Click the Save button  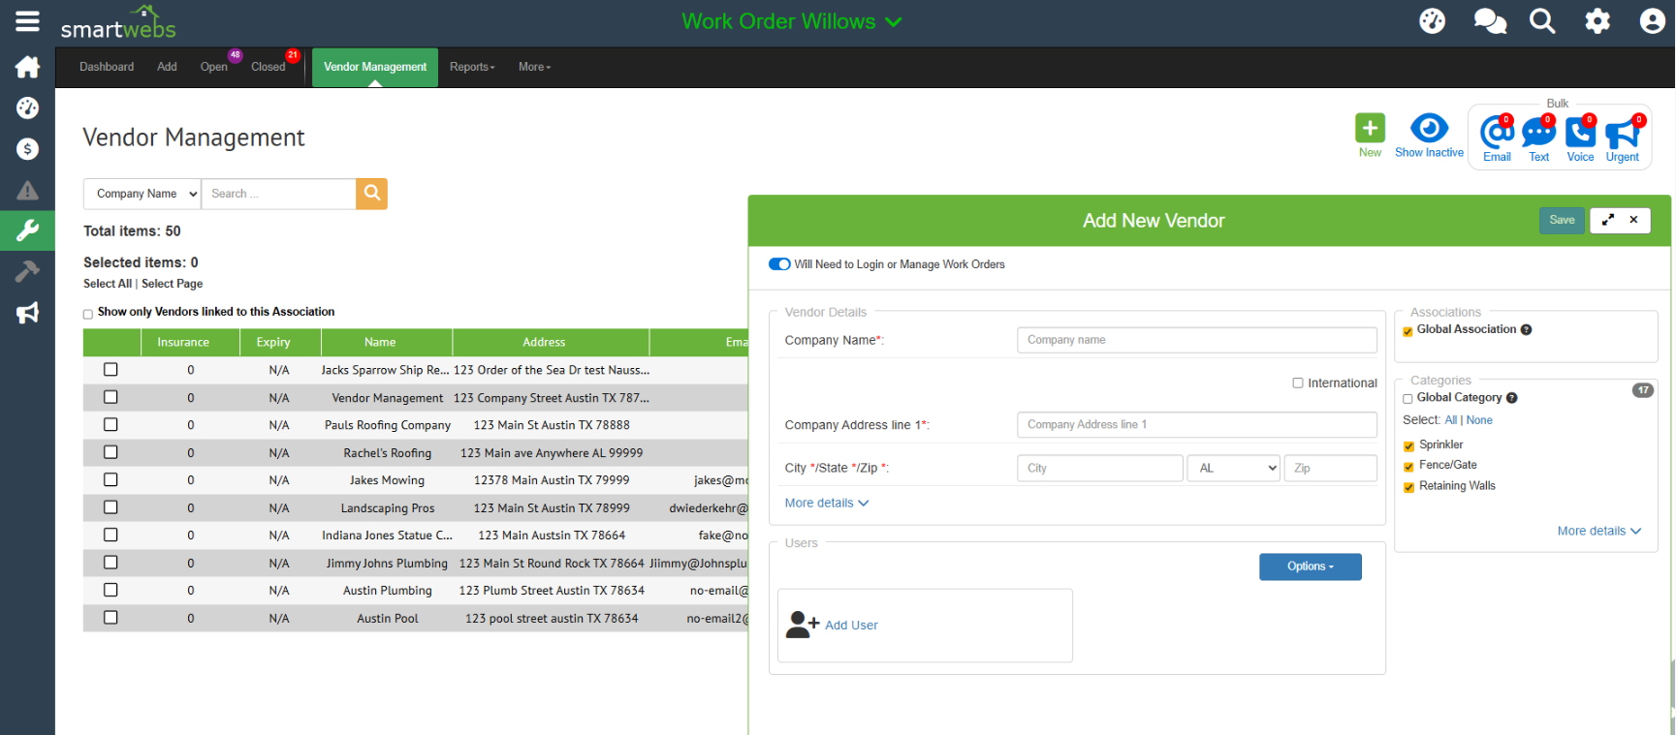point(1561,221)
